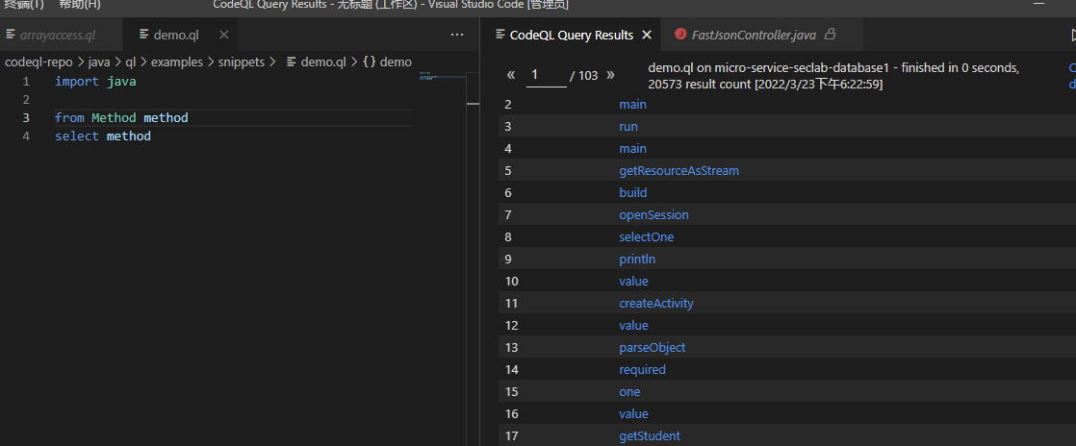
Task: Click the editor minimap preview
Action: click(x=442, y=76)
